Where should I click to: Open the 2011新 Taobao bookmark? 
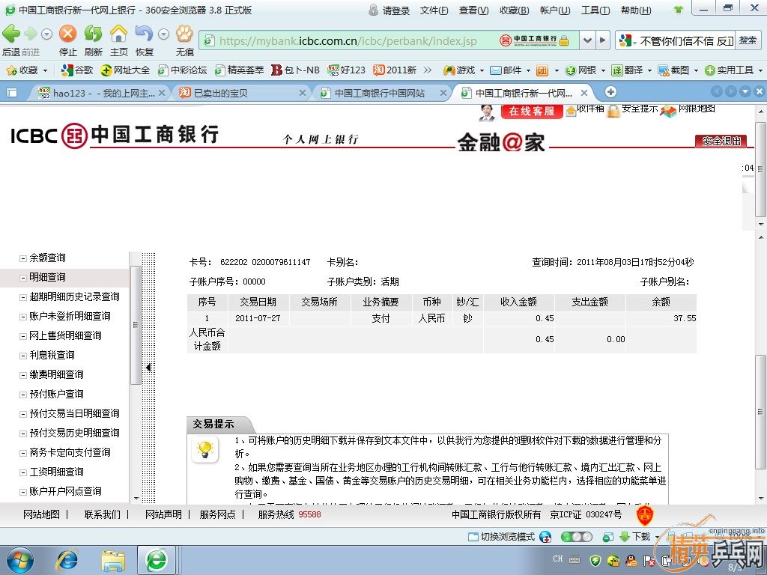point(395,70)
